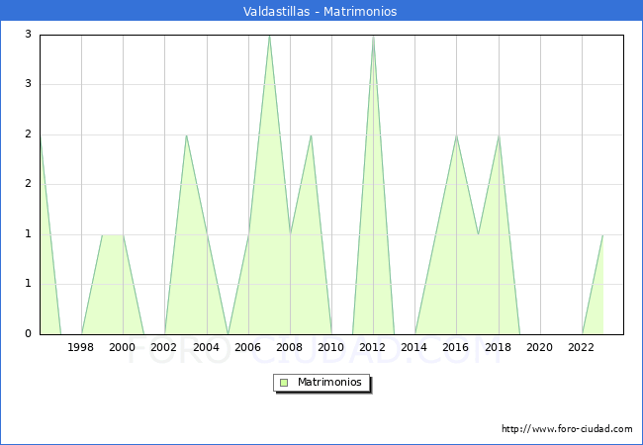Image resolution: width=643 pixels, height=445 pixels.
Task: Click the 2016 peak data point
Action: pos(456,135)
